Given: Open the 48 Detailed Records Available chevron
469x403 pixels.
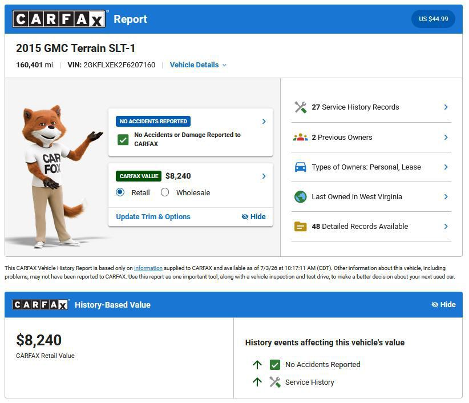Looking at the screenshot, I should (446, 227).
